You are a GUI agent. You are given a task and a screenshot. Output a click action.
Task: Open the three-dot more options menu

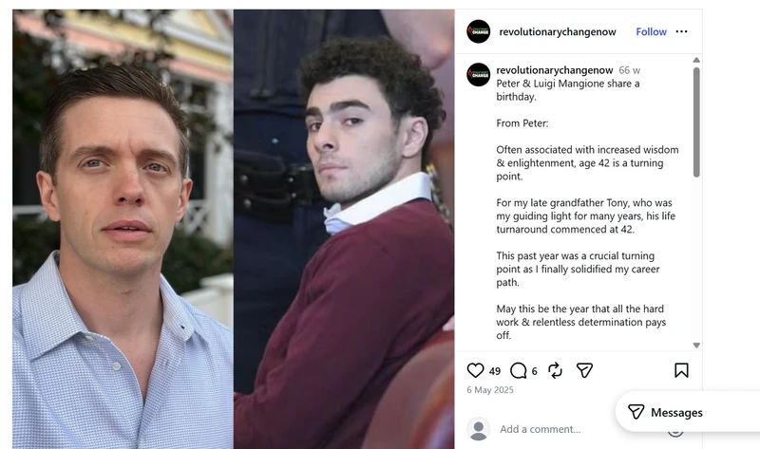point(681,31)
